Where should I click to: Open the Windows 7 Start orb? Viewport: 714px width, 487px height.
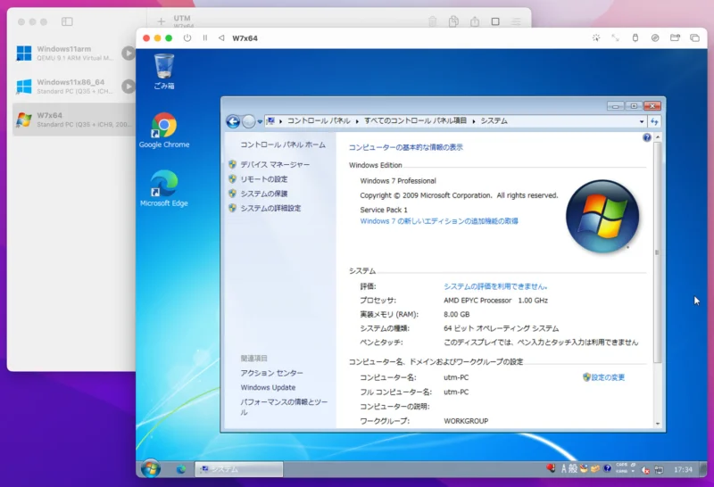(150, 468)
